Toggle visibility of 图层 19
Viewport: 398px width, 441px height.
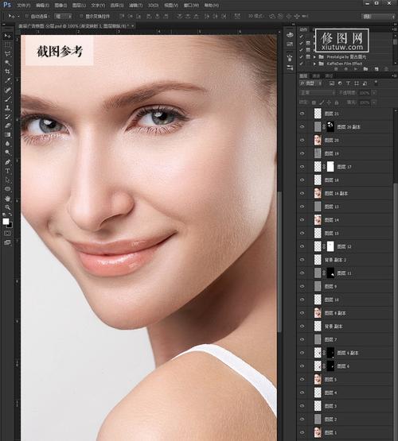[x=302, y=153]
